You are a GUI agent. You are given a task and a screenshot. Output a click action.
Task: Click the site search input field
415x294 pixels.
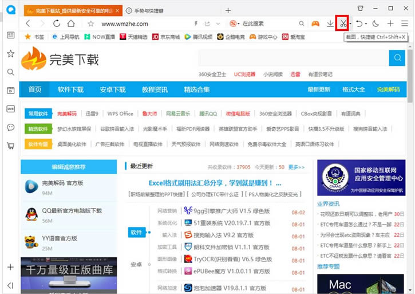click(293, 57)
